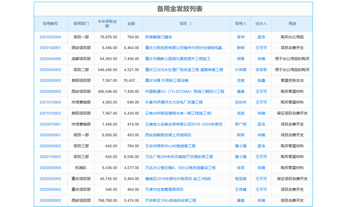Click the 领用编号 column header
Viewport: 345px width, 207px height.
[50, 24]
